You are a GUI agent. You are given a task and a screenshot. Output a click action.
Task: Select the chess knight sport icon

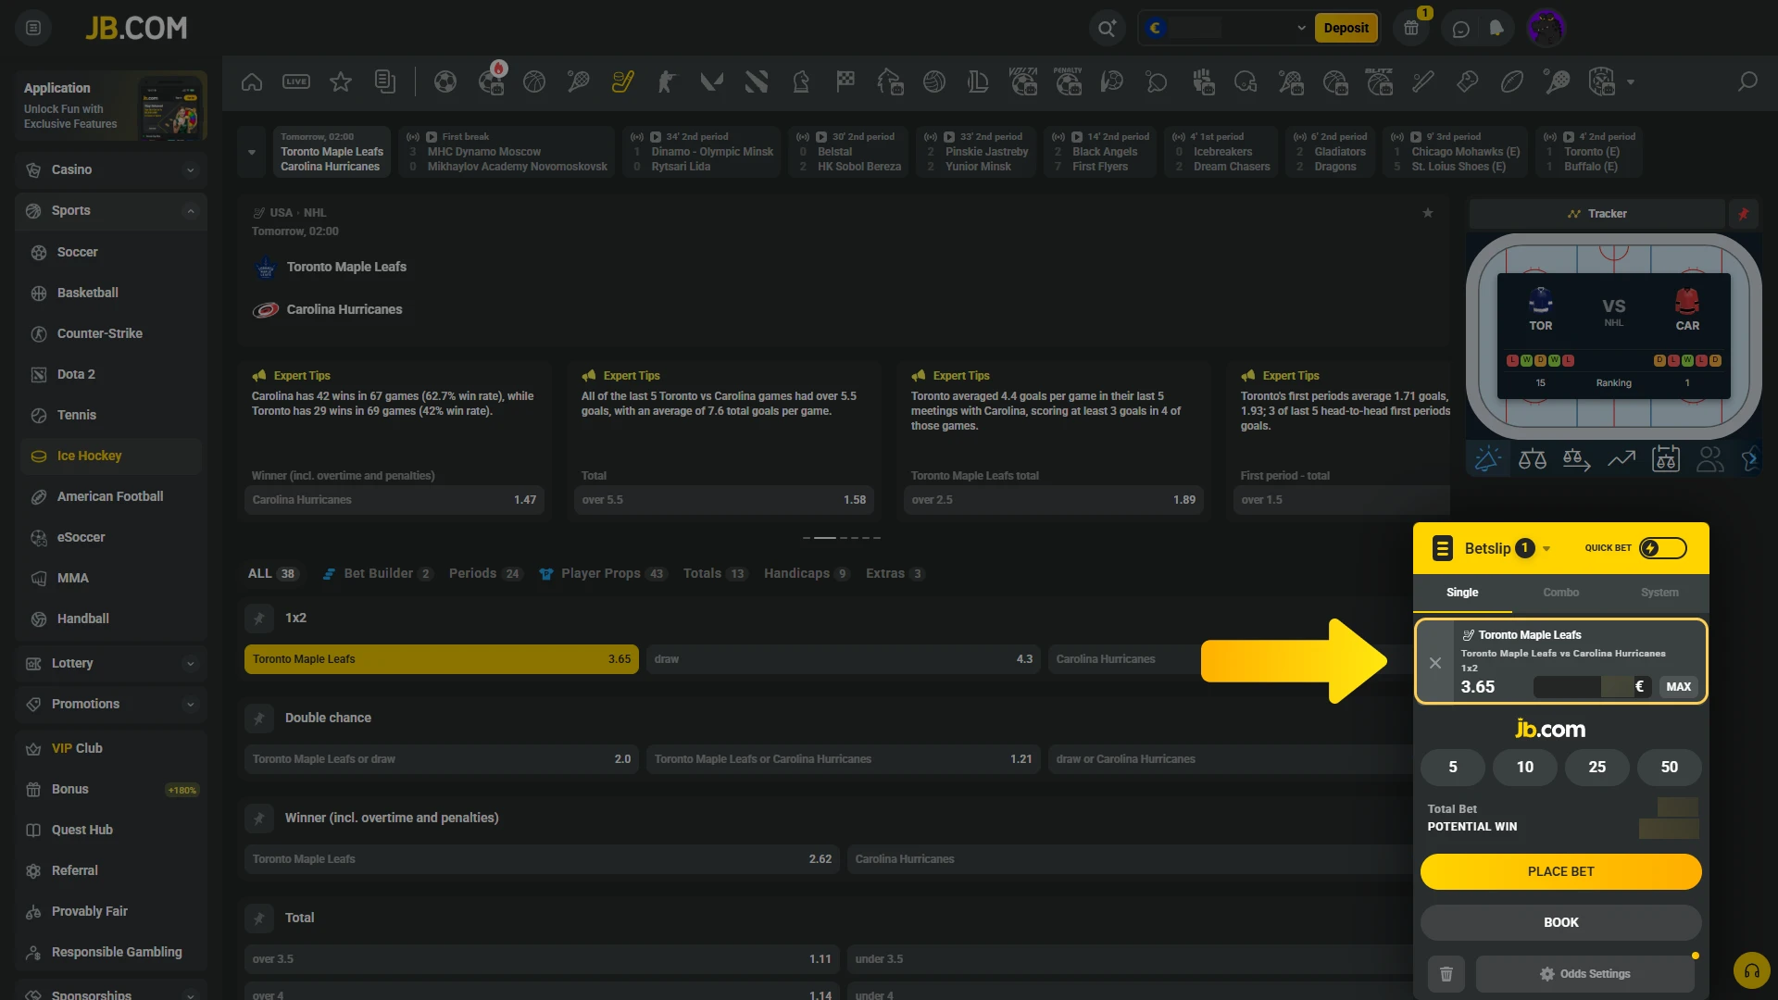click(801, 81)
